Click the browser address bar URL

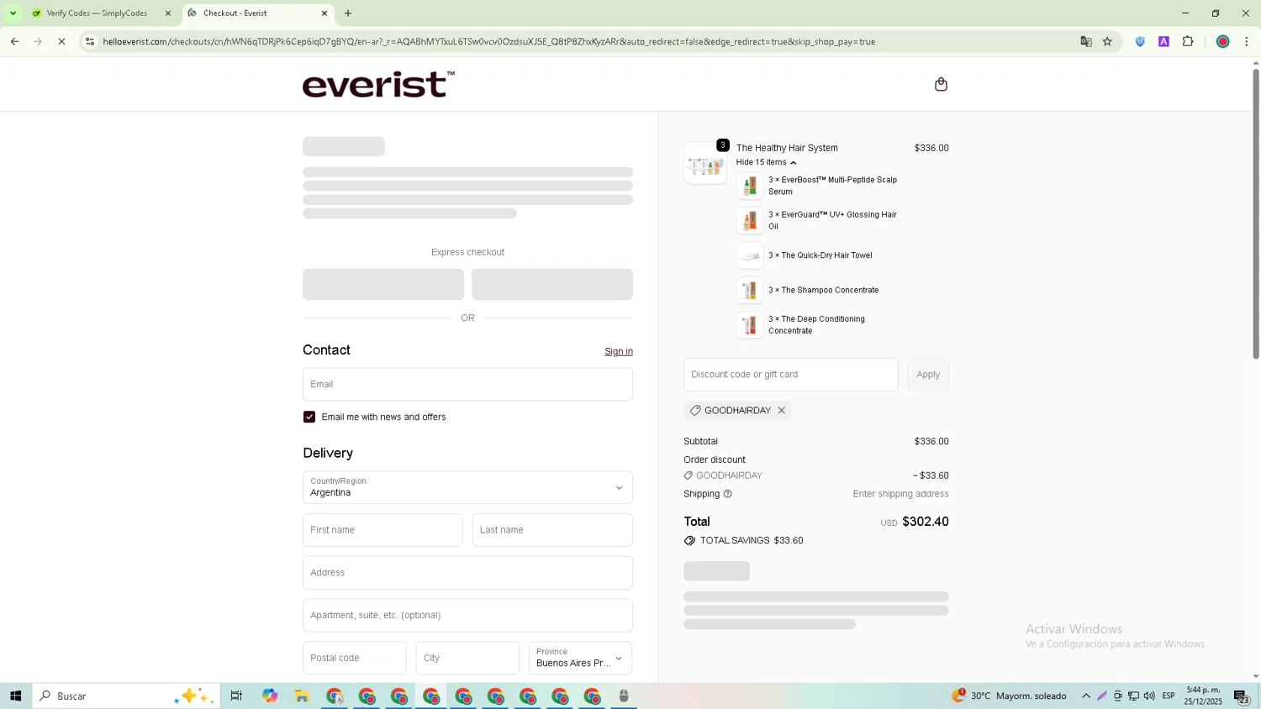pos(489,41)
